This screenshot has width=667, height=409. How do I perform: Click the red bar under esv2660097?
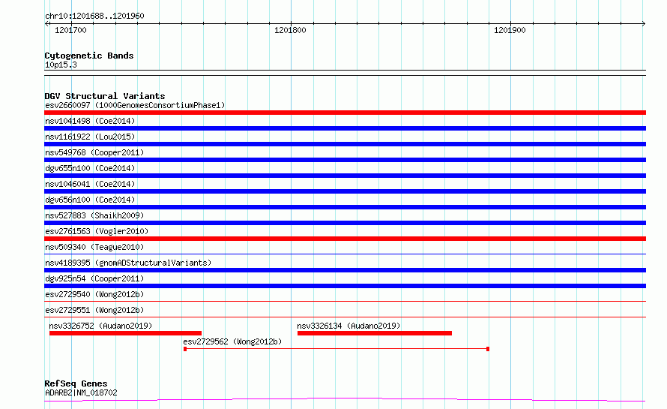(345, 113)
